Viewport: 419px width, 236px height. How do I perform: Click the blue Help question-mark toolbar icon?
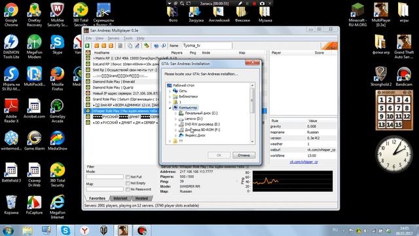click(156, 46)
